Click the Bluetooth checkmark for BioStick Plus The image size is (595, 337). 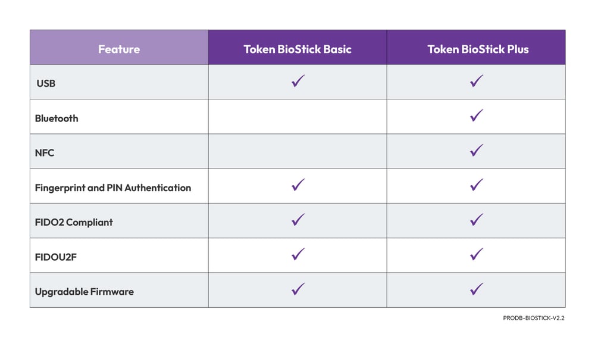(x=476, y=116)
